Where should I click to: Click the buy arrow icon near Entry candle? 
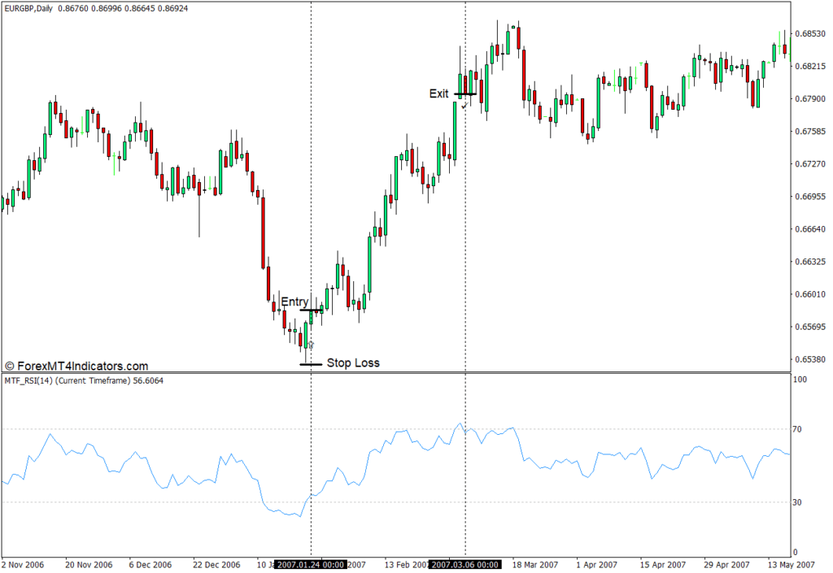coord(311,345)
